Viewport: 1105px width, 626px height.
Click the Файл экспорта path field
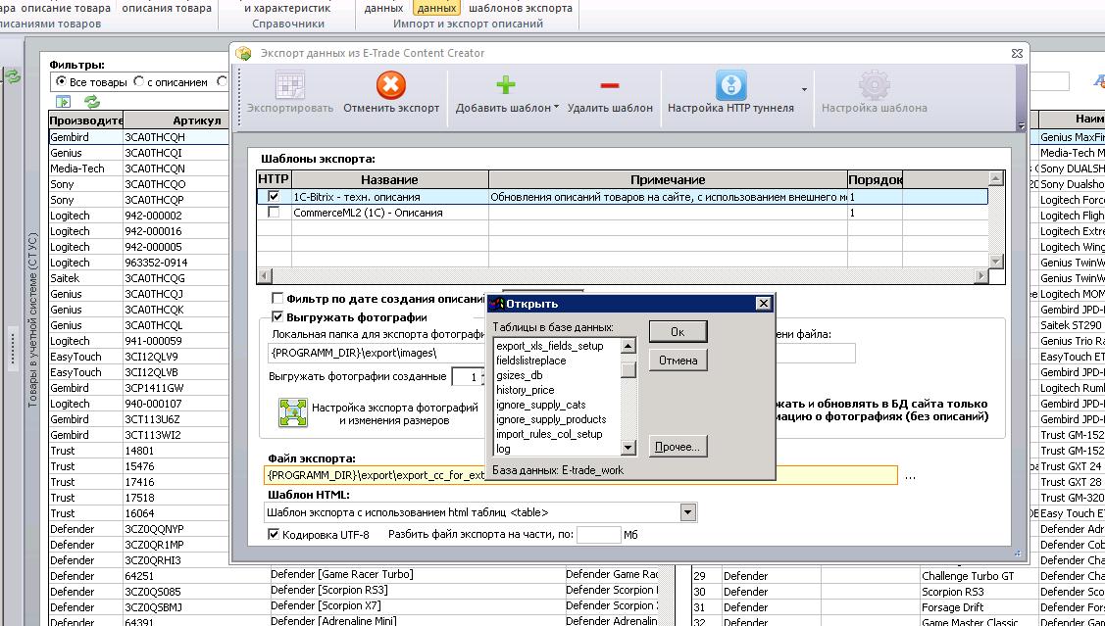[x=581, y=475]
